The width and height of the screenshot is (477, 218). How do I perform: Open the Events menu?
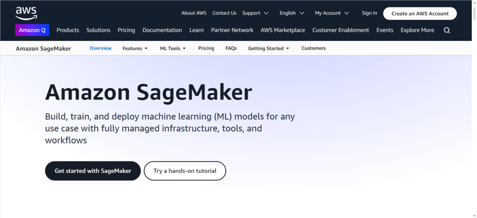(385, 30)
